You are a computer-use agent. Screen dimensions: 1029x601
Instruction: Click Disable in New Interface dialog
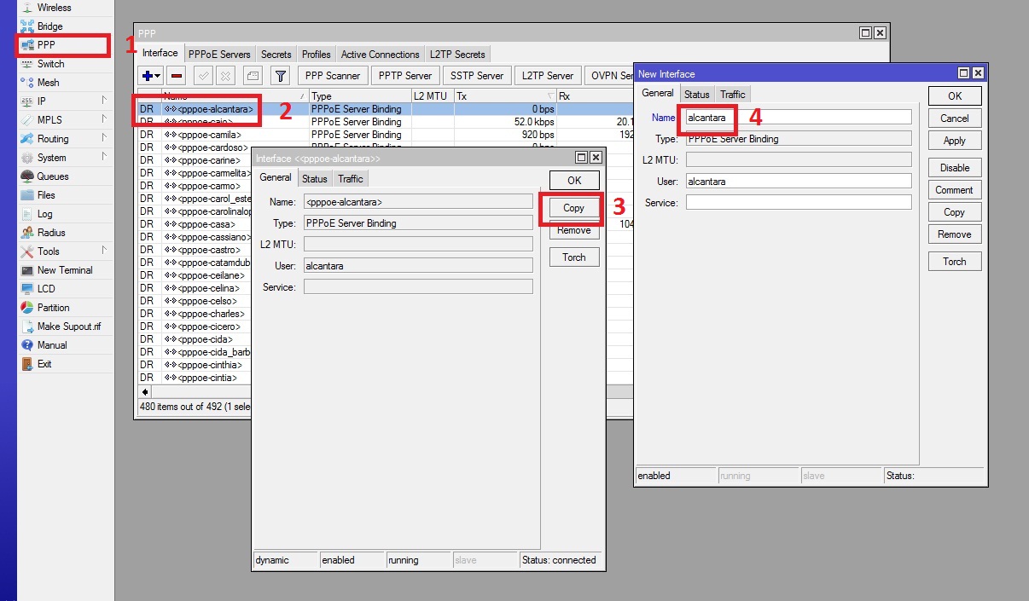coord(955,168)
